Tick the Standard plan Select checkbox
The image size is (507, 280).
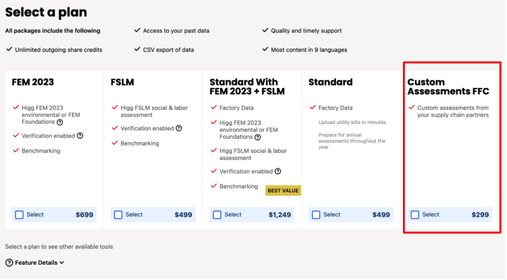(x=316, y=215)
